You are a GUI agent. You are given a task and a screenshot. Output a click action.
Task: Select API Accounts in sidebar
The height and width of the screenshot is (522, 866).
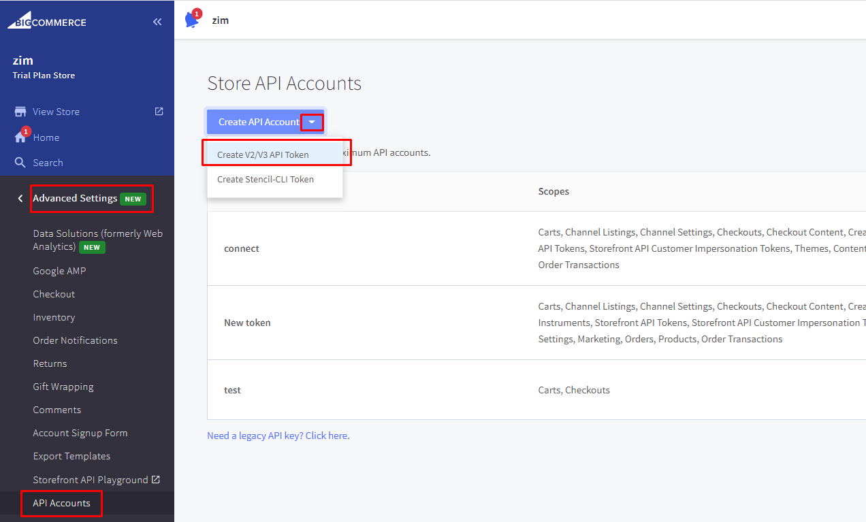click(x=61, y=503)
